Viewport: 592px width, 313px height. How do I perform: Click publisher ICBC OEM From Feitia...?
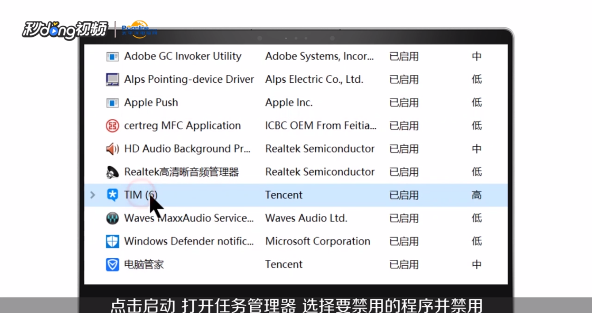click(x=321, y=126)
